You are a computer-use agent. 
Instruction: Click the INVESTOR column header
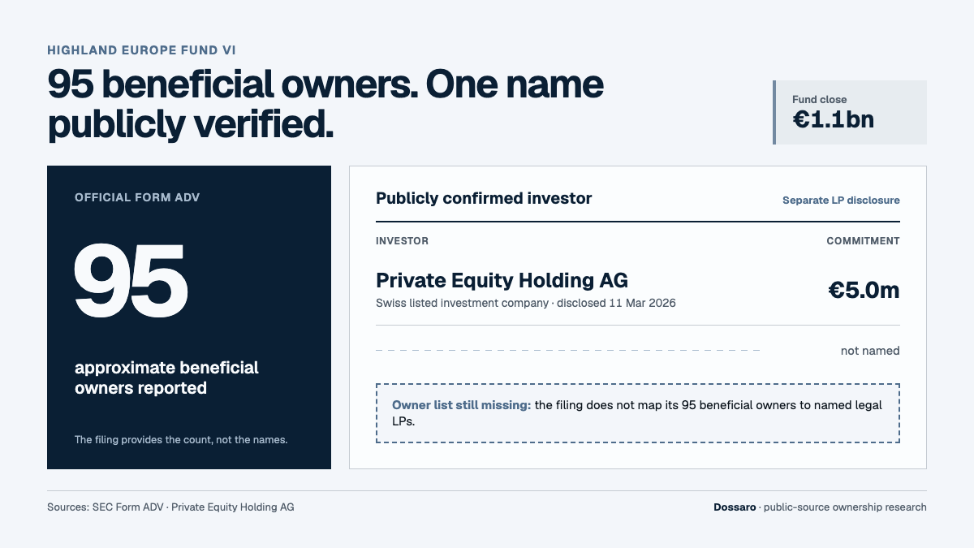(x=402, y=241)
